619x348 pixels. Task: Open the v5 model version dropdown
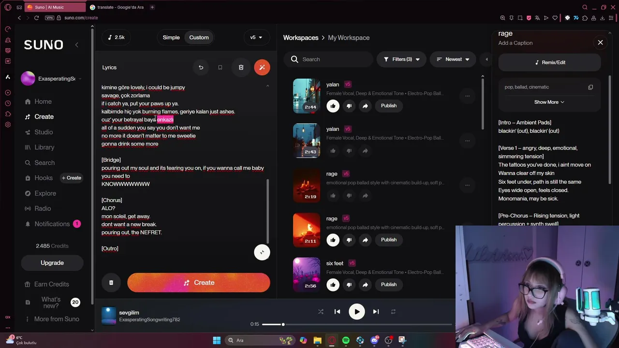pos(256,38)
